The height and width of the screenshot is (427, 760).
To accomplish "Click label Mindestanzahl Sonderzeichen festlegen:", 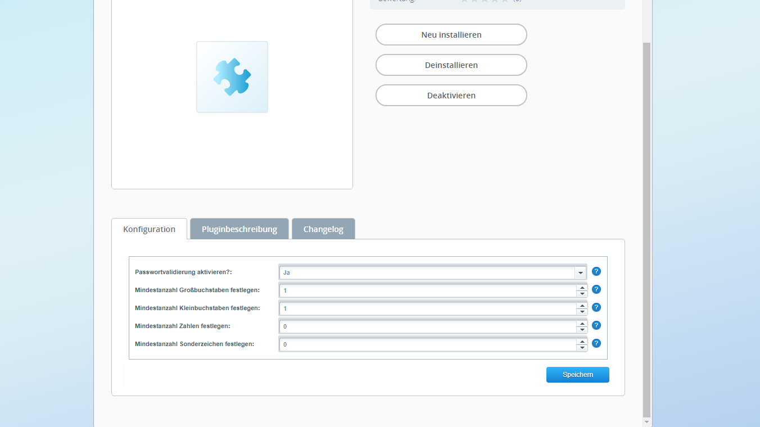I will (x=194, y=344).
